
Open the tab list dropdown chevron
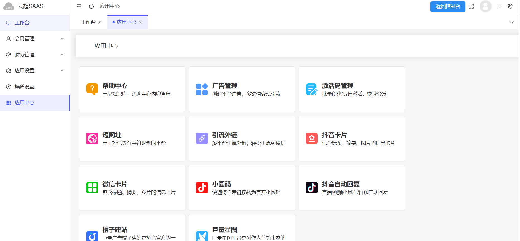512,22
